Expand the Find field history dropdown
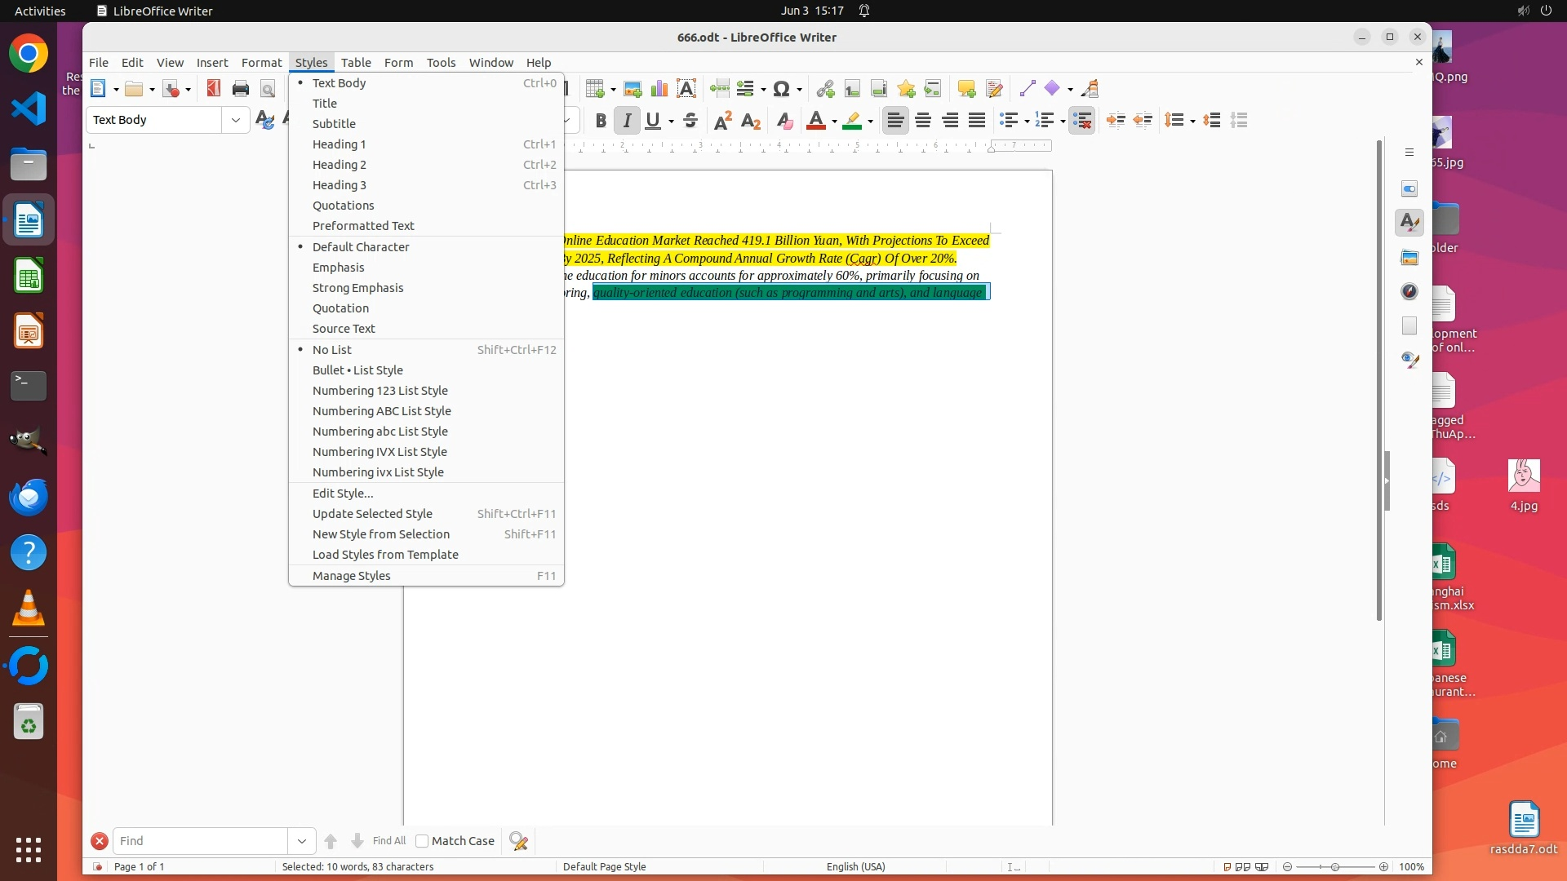 tap(301, 841)
